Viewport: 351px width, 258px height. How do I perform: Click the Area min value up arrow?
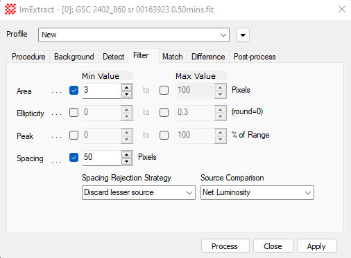(126, 87)
